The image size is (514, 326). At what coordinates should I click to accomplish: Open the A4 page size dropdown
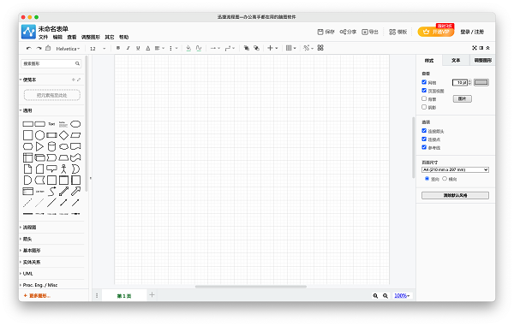tap(455, 170)
